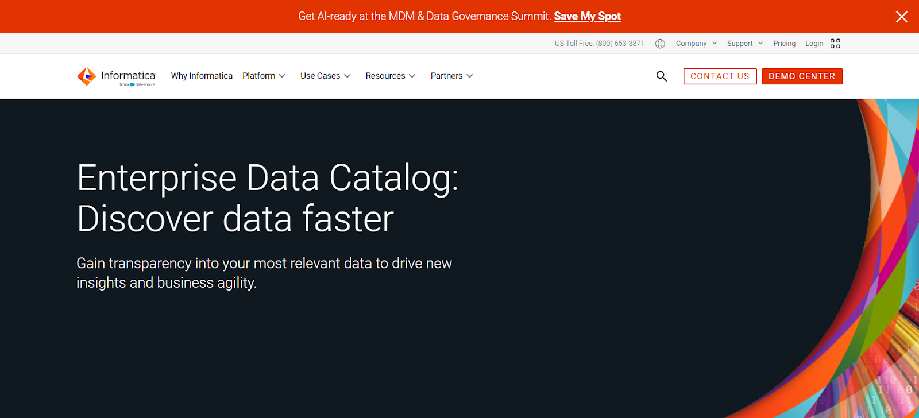The height and width of the screenshot is (418, 919).
Task: Click the language globe in the top bar
Action: point(659,43)
